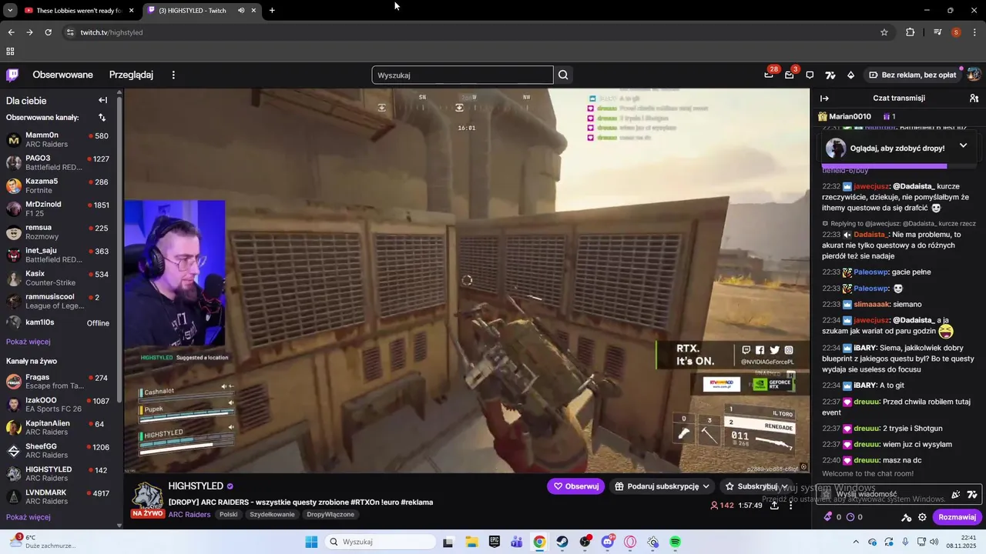
Task: Collapse the stream chat panel
Action: 824,98
